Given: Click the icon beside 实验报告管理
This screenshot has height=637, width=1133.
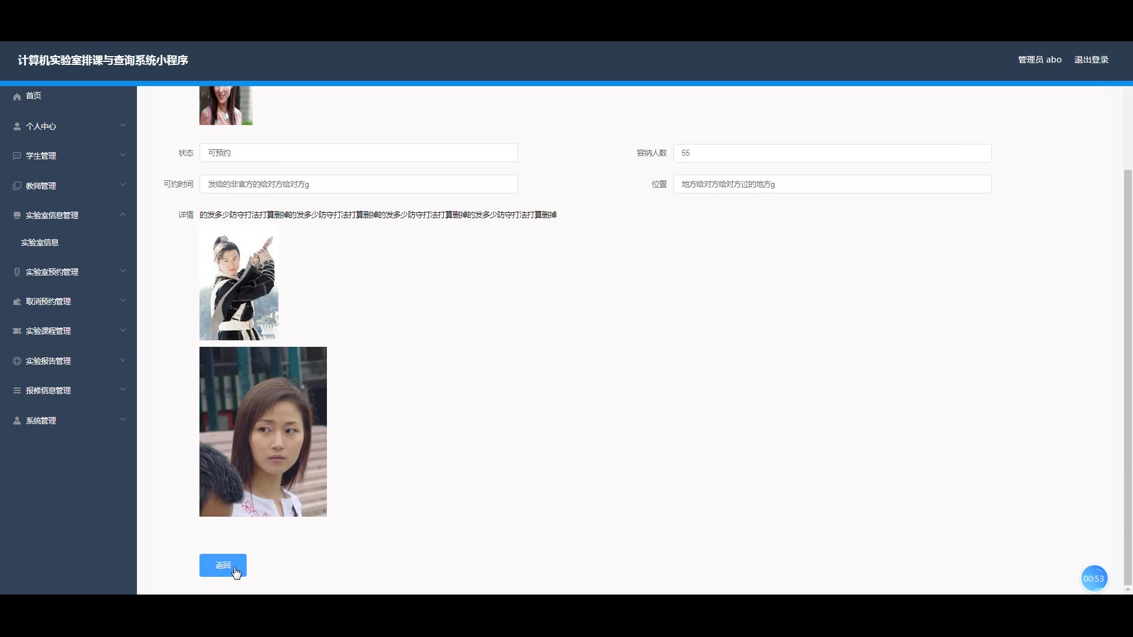Looking at the screenshot, I should [17, 361].
